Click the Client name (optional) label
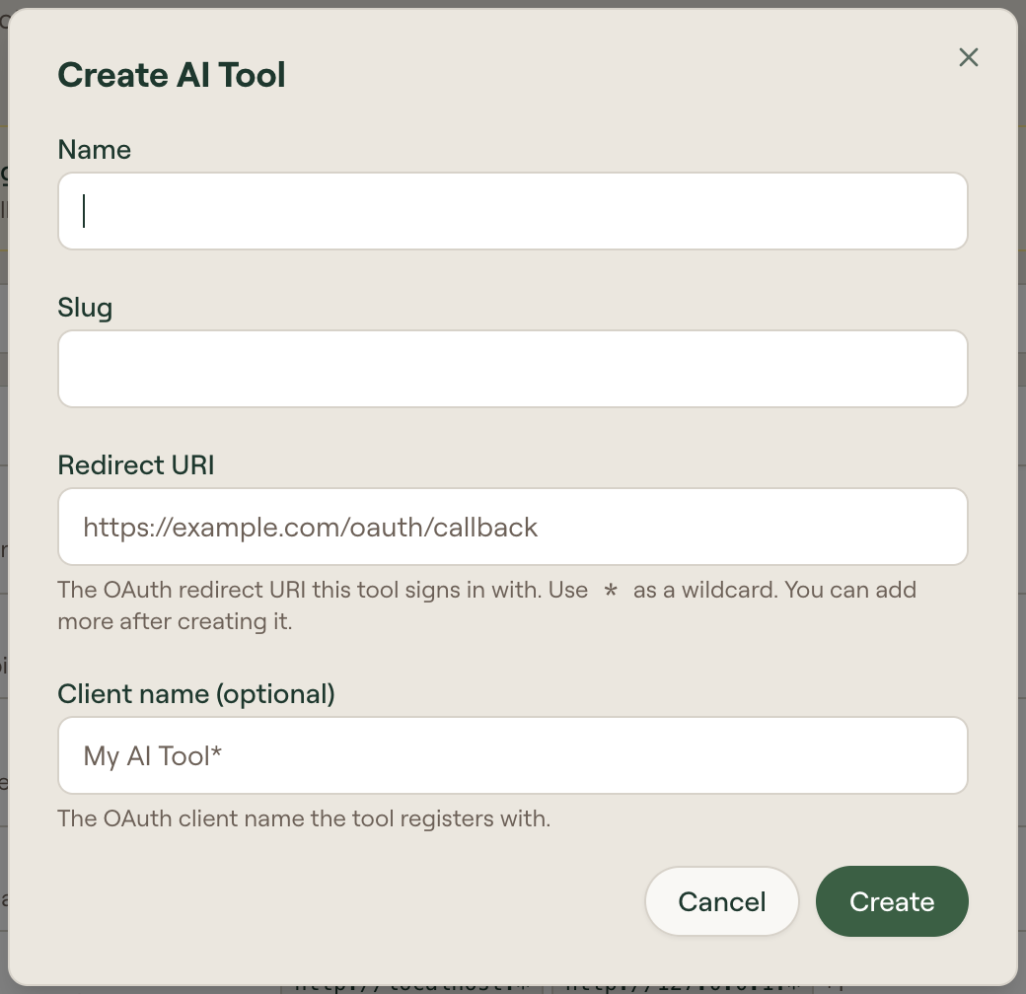Image resolution: width=1026 pixels, height=994 pixels. (196, 694)
